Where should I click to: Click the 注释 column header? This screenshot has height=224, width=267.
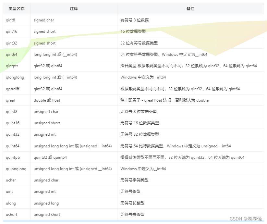tap(74, 9)
